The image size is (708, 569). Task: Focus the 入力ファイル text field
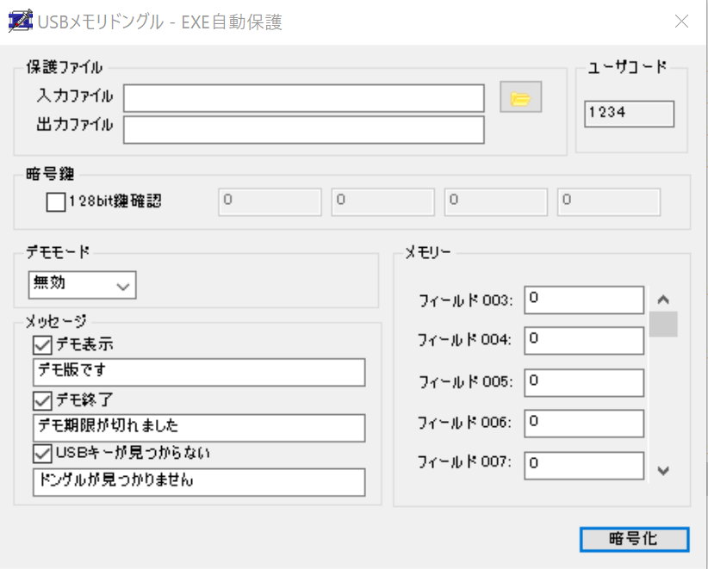[304, 98]
